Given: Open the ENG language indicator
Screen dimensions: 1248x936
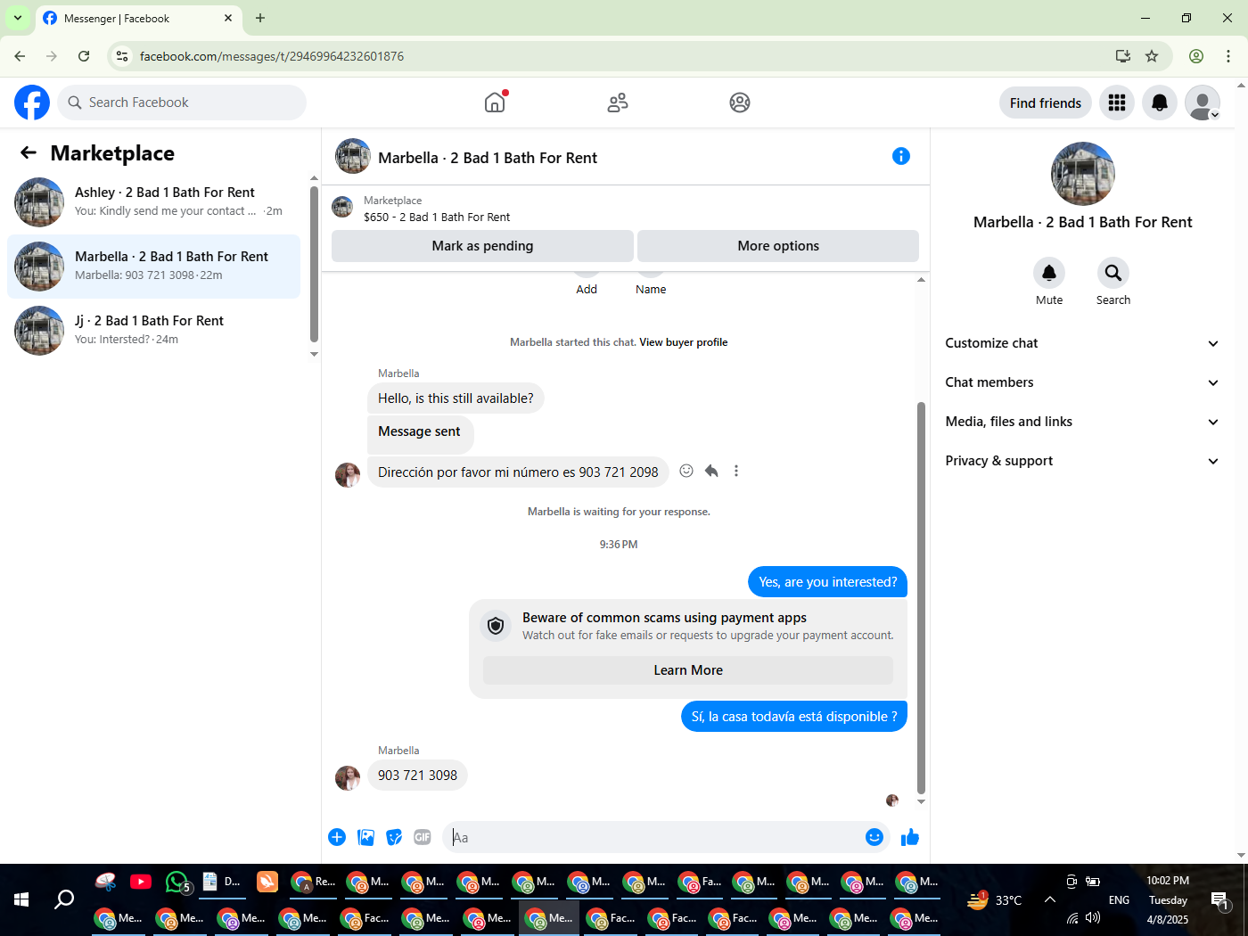Looking at the screenshot, I should [1119, 900].
